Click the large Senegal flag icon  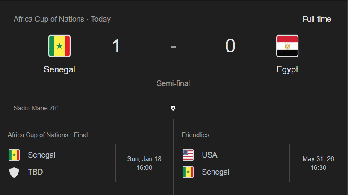(59, 46)
